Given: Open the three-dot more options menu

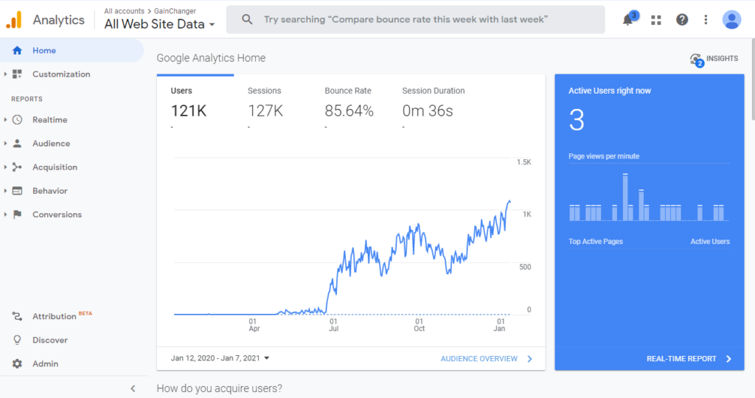Looking at the screenshot, I should 706,20.
